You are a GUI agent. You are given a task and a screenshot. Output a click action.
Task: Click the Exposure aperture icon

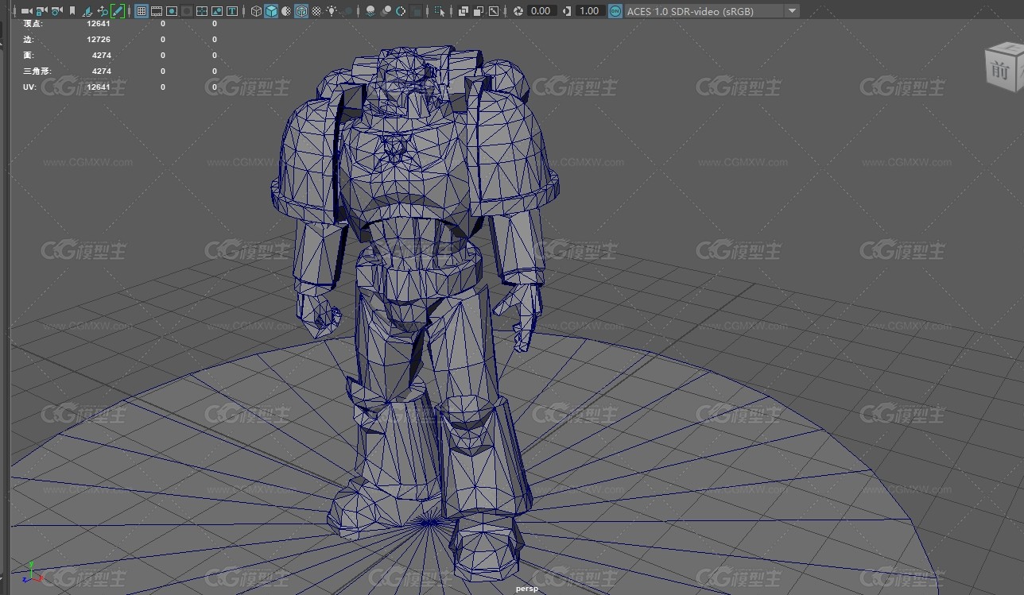[518, 11]
